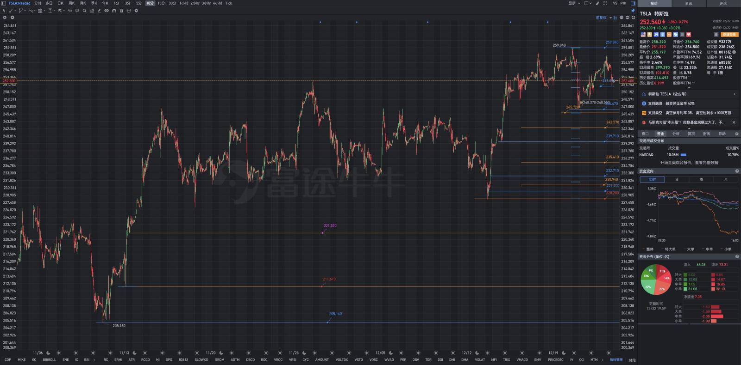Select the 周 capital flow period
The height and width of the screenshot is (365, 741).
(701, 179)
